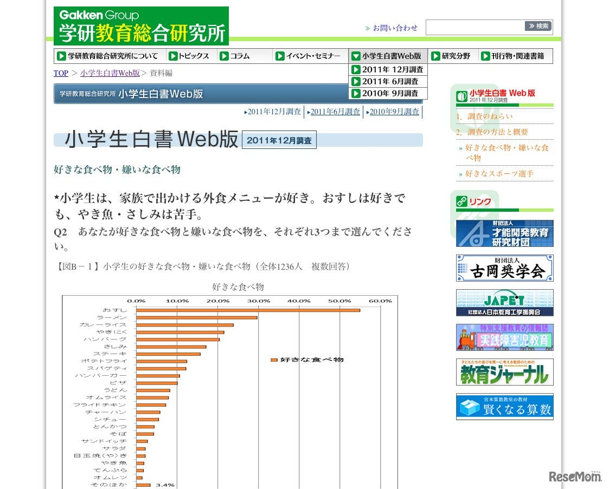This screenshot has height=489, width=609.
Task: Click the カレーライス label in the chart
Action: pos(102,325)
